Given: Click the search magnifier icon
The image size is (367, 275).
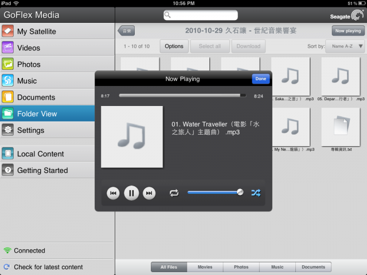Looking at the screenshot, I should [x=167, y=15].
